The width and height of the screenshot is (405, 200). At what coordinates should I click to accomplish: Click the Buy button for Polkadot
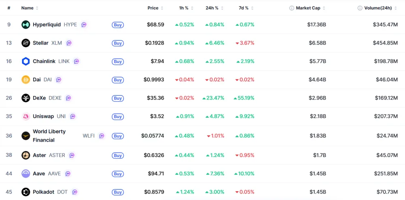point(118,192)
